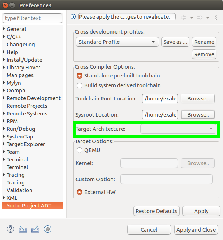Open the Standard Profile dropdown
223x240 pixels.
point(117,42)
